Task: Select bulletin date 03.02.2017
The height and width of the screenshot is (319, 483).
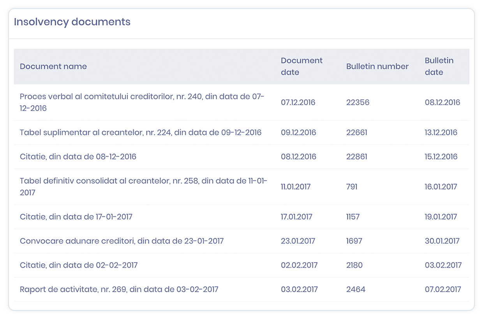Action: 443,265
